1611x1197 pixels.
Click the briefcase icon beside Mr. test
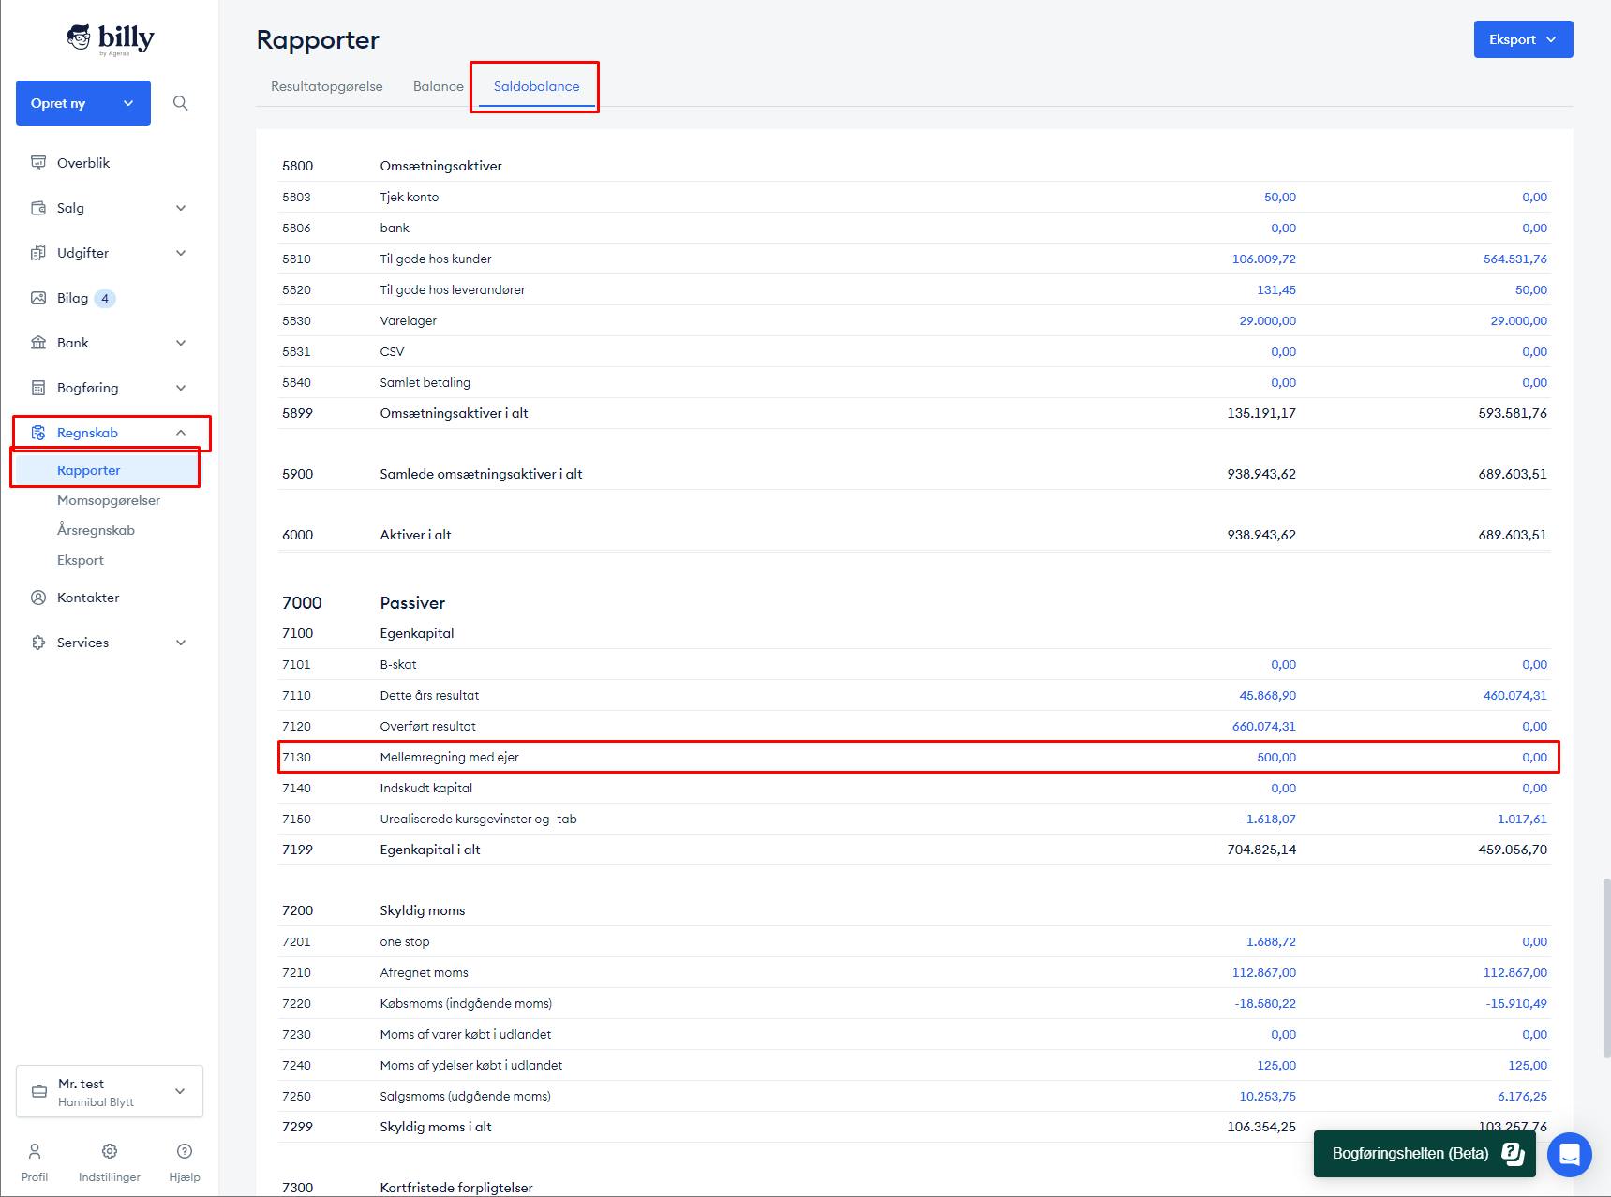coord(39,1091)
